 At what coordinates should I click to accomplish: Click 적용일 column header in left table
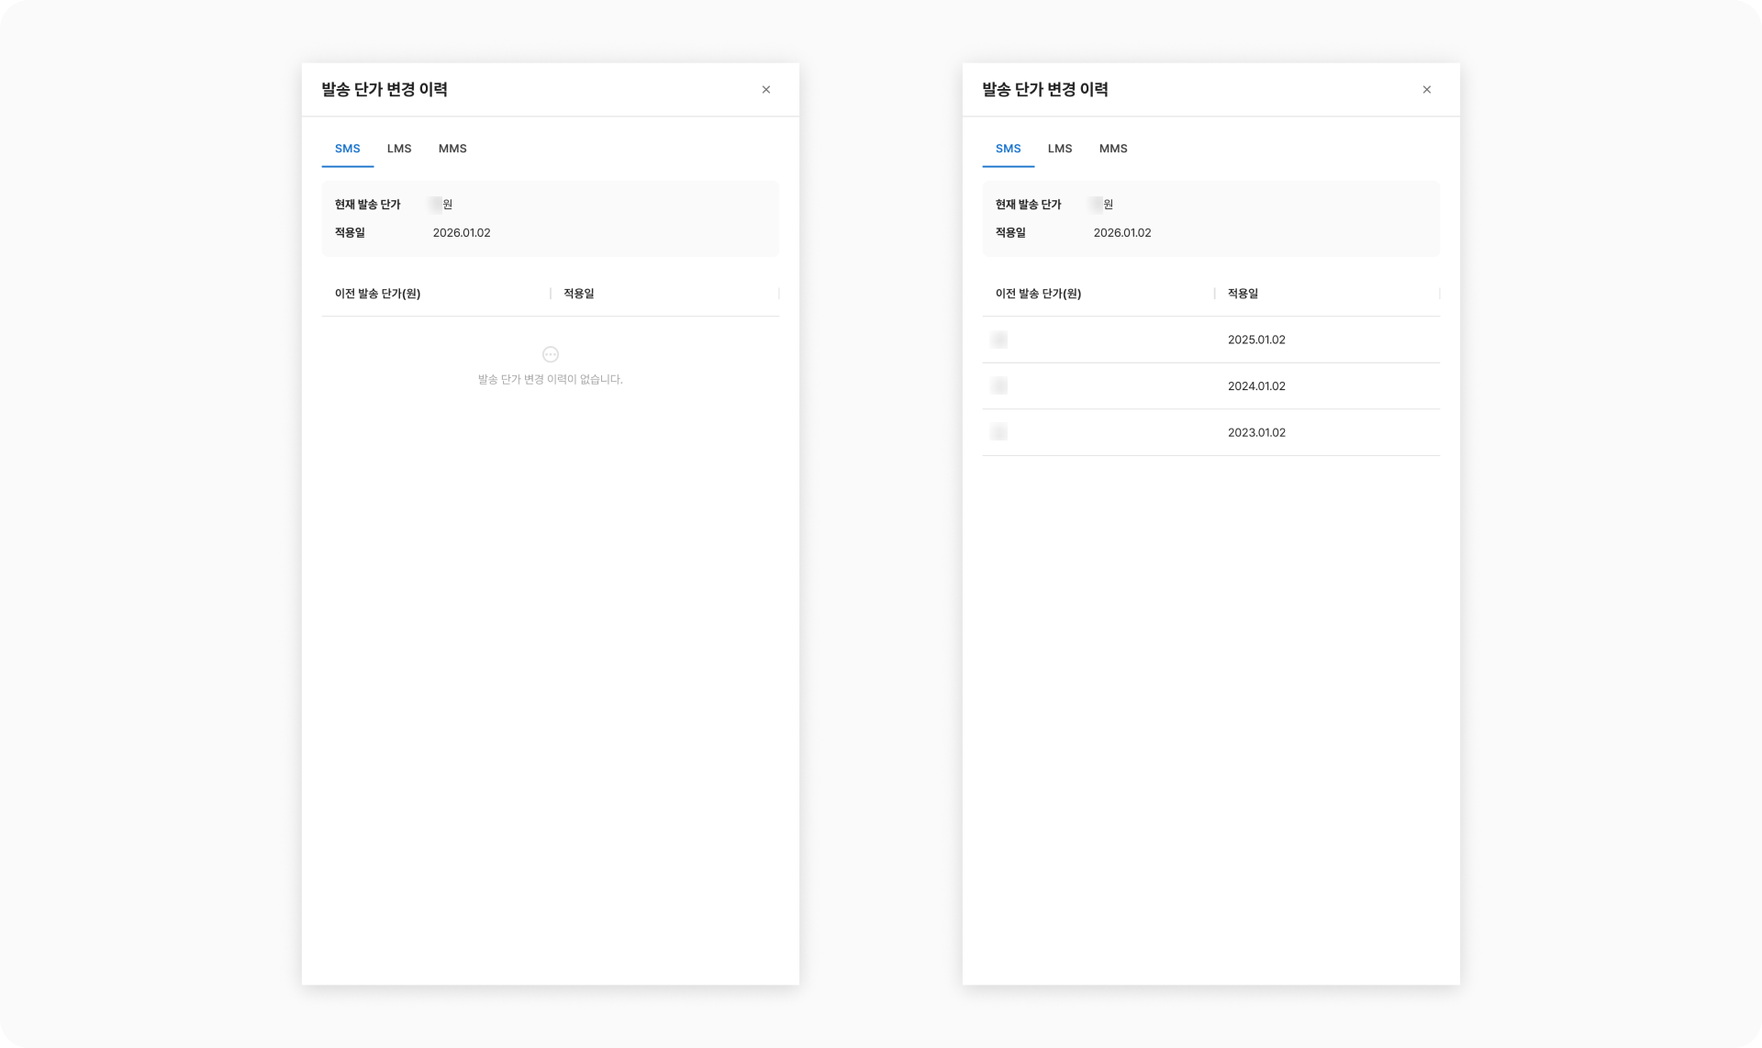click(579, 294)
